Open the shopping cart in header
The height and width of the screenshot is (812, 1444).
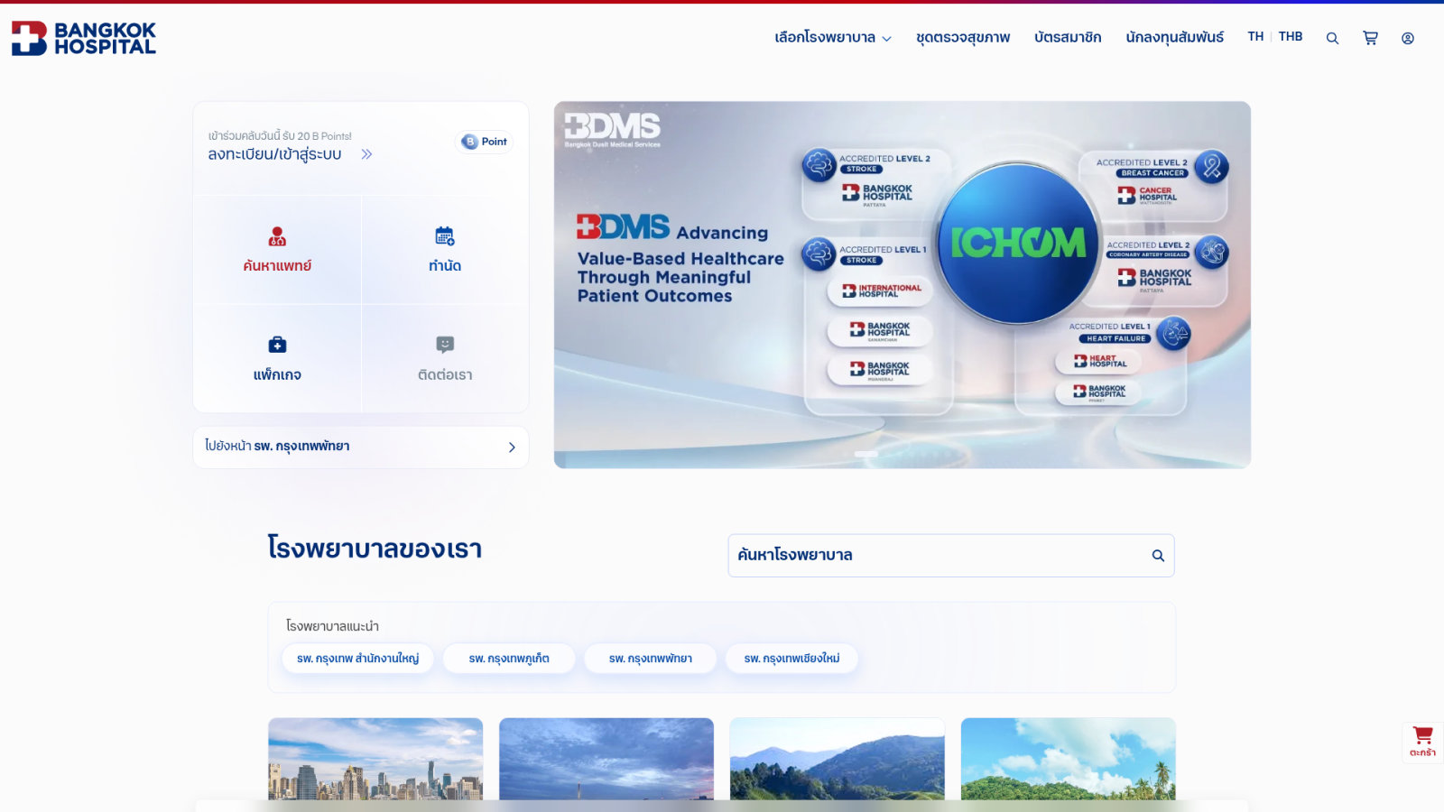click(x=1370, y=38)
